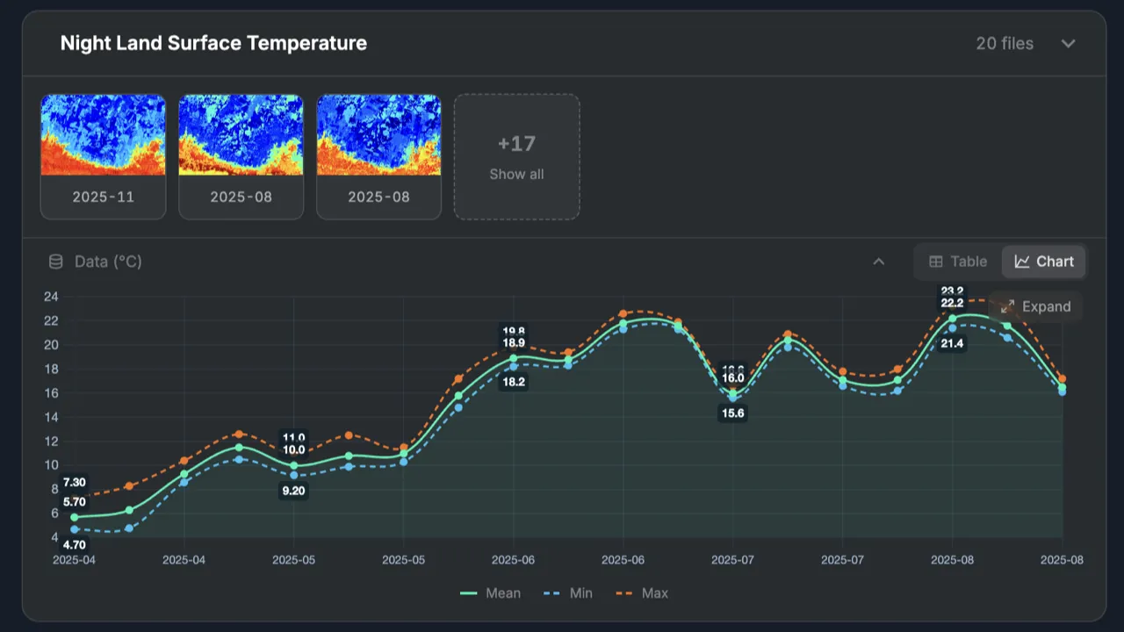Image resolution: width=1124 pixels, height=632 pixels.
Task: Click the database icon beside Data (°C)
Action: pyautogui.click(x=55, y=262)
